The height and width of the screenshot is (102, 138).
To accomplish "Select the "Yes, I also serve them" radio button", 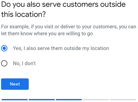I will (4, 48).
